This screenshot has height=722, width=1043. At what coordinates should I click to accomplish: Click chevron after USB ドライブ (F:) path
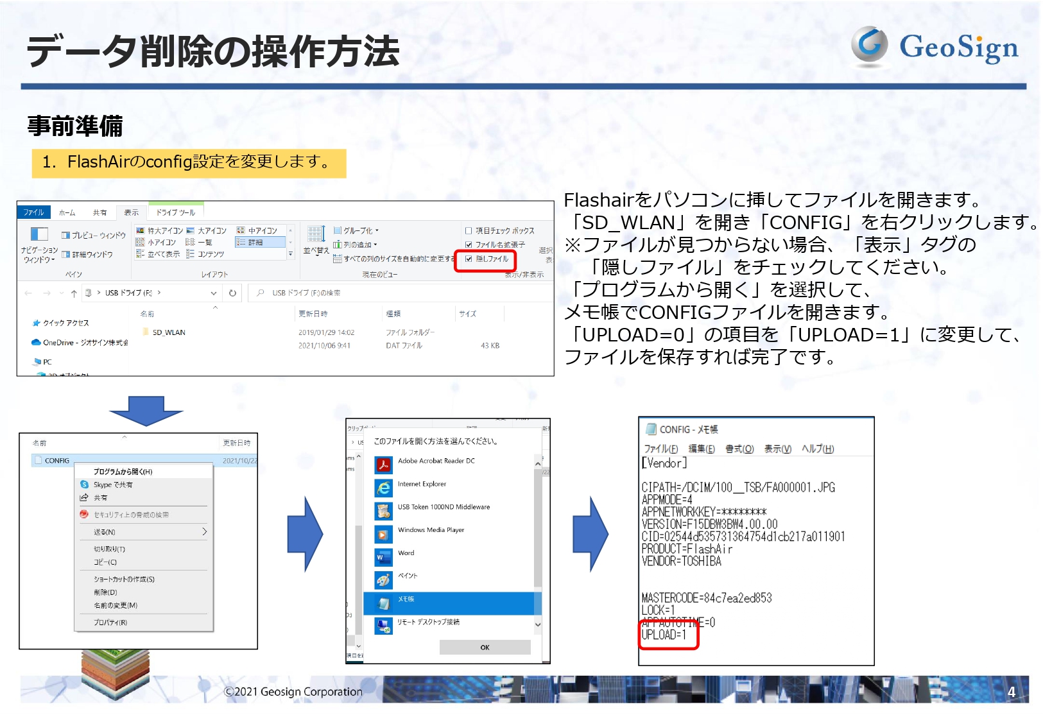(159, 293)
